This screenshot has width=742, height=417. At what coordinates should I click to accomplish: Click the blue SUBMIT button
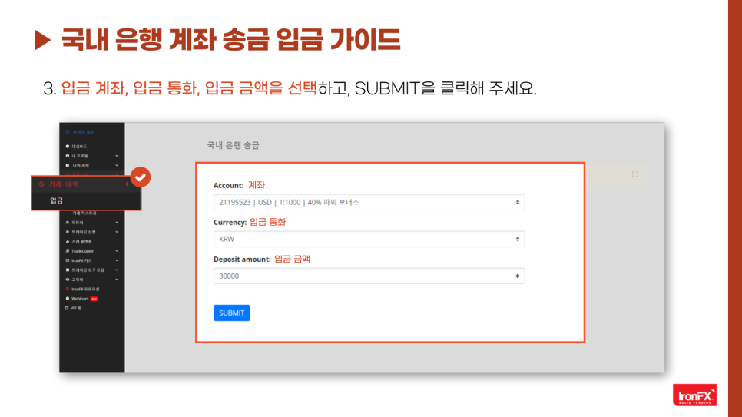[231, 313]
